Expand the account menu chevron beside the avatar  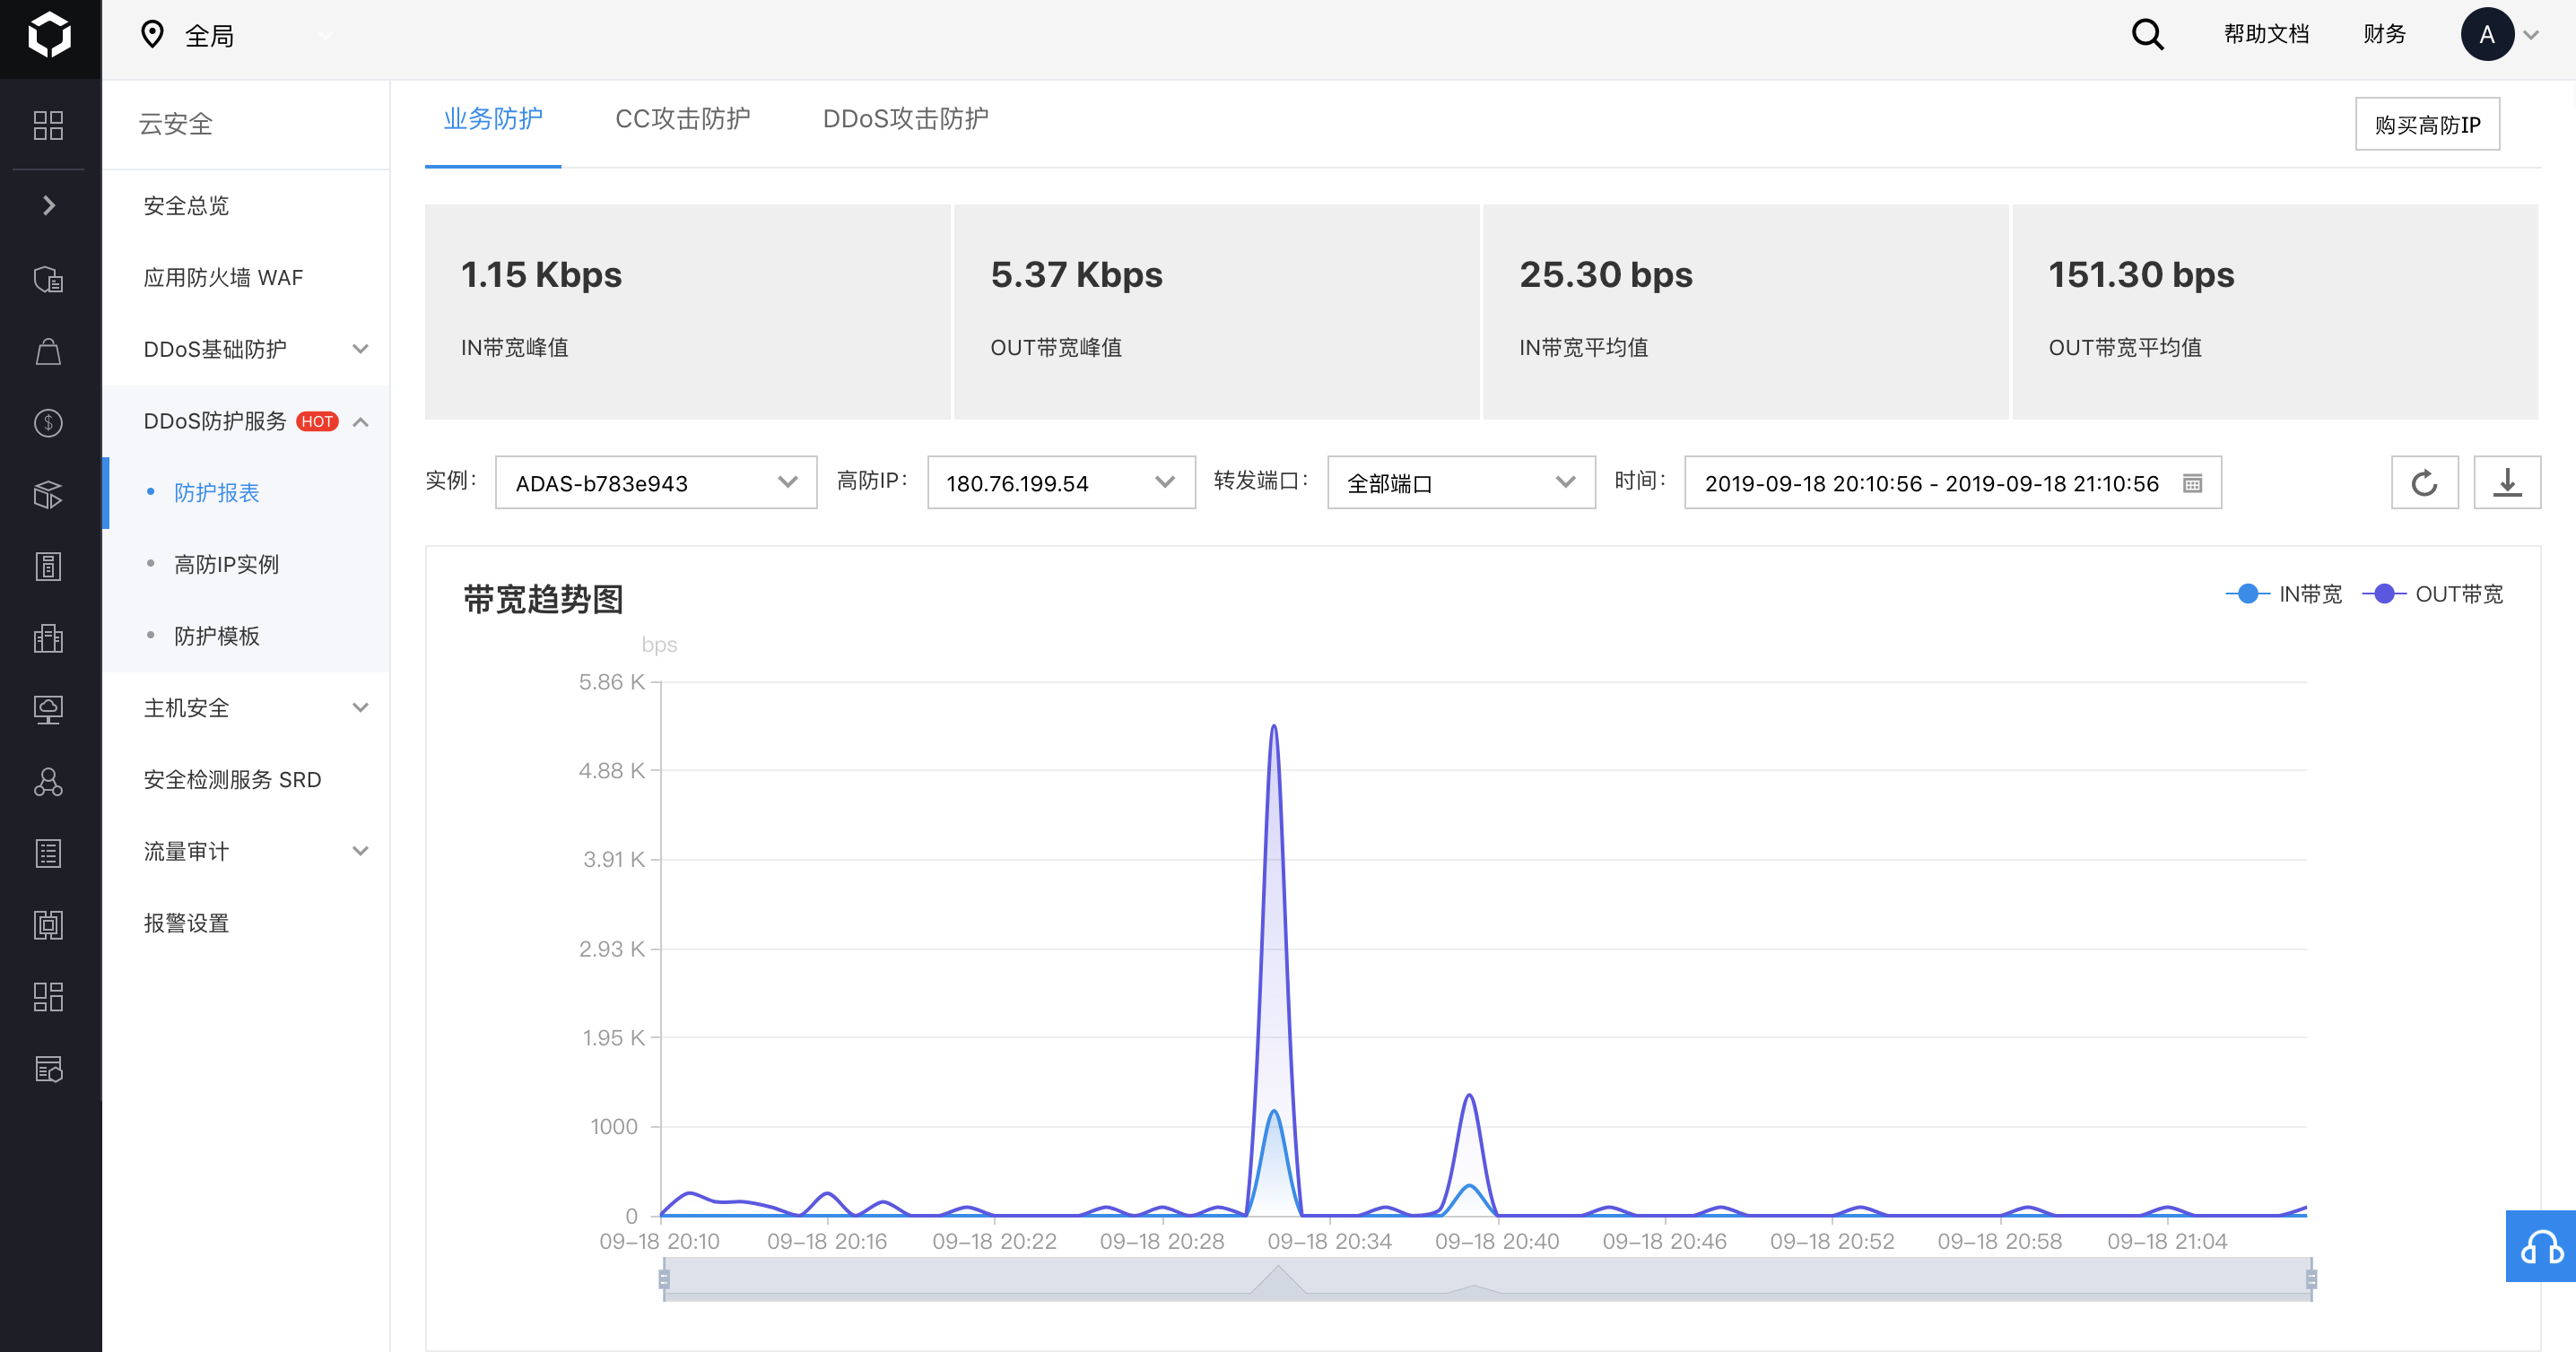coord(2532,35)
